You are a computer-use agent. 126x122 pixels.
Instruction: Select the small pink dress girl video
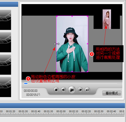click(x=107, y=19)
